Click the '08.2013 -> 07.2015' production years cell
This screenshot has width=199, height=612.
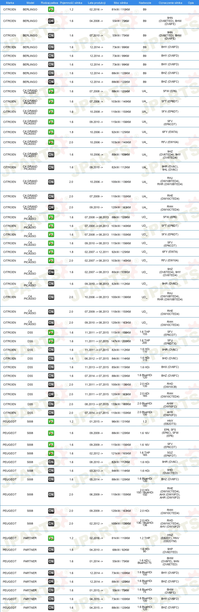point(97,404)
